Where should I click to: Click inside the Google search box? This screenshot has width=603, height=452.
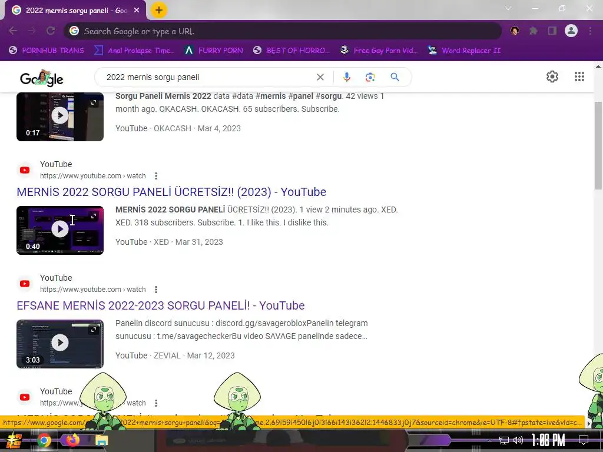[208, 77]
